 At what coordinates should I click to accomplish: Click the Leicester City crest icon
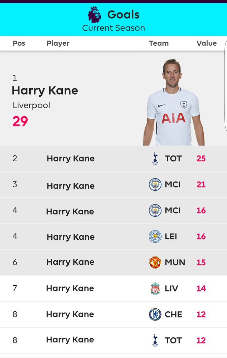(x=155, y=237)
